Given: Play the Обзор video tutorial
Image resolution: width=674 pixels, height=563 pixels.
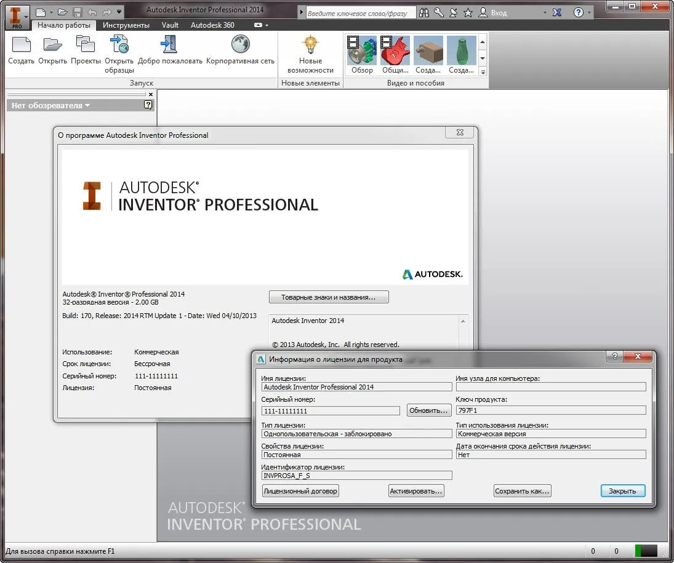Looking at the screenshot, I should [362, 55].
